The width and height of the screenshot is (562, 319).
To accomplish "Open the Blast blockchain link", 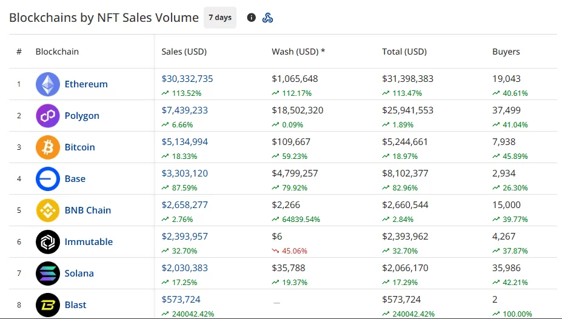I will (75, 305).
